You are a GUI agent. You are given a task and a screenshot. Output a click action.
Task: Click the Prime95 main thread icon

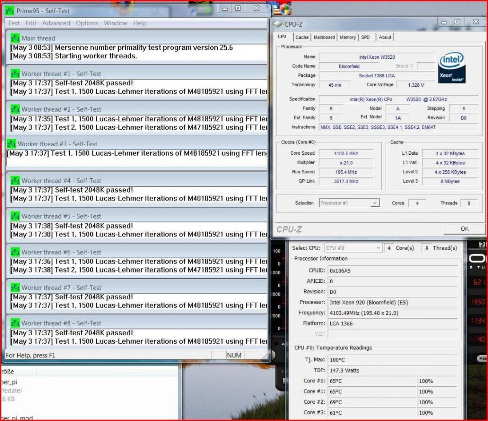(x=15, y=38)
